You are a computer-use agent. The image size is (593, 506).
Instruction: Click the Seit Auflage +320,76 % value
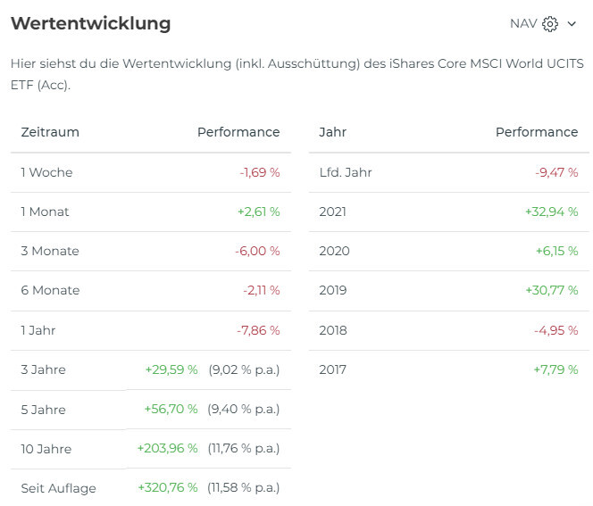pyautogui.click(x=167, y=488)
